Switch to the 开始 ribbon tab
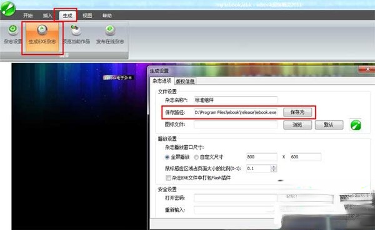Image resolution: width=375 pixels, height=230 pixels. (28, 16)
